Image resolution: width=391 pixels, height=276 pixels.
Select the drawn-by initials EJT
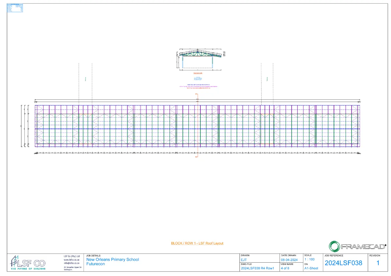click(244, 260)
